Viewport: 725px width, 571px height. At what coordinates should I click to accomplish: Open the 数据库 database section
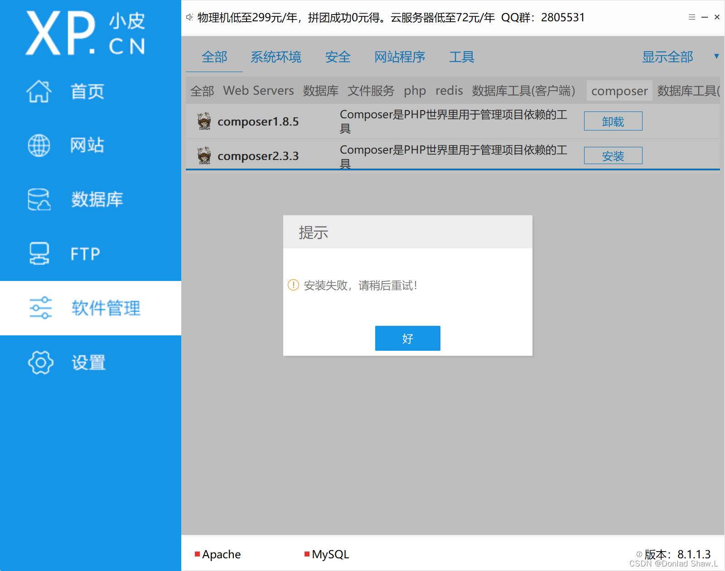pos(97,199)
